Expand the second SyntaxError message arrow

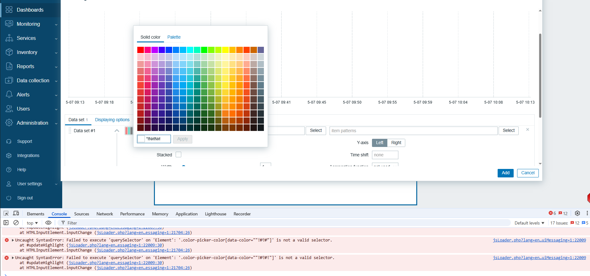click(13, 258)
